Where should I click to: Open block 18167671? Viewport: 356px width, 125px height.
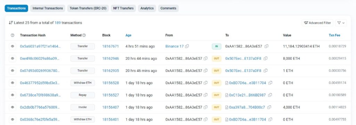pyautogui.click(x=111, y=46)
